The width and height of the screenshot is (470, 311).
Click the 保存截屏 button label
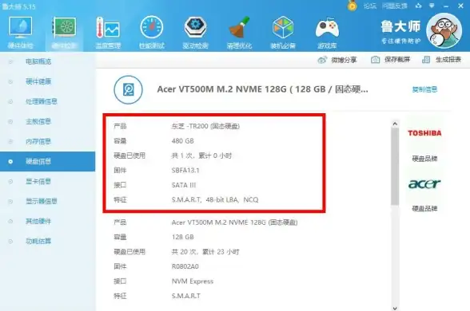(397, 60)
